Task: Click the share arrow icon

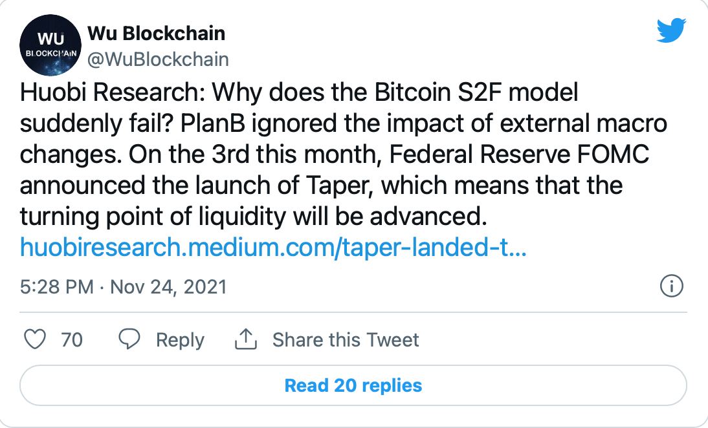Action: point(246,339)
